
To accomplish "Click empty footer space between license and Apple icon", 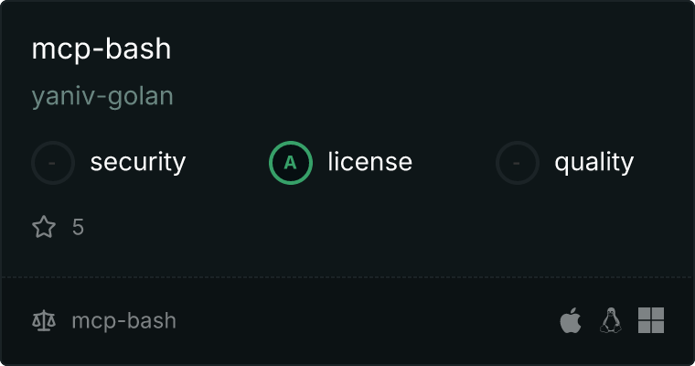I will [368, 321].
